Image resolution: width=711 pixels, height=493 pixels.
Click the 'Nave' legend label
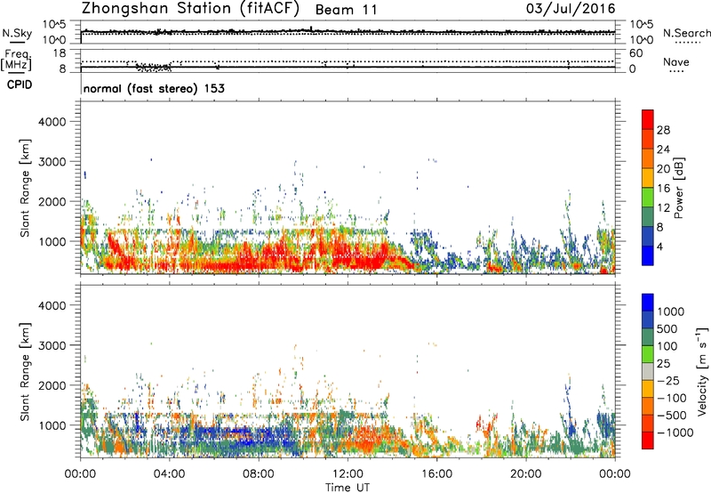(676, 61)
